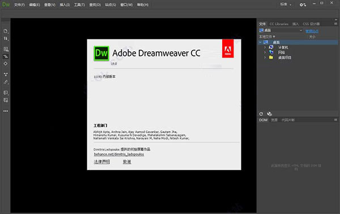
Task: Open the 帮助(H) menu
Action: (143, 5)
